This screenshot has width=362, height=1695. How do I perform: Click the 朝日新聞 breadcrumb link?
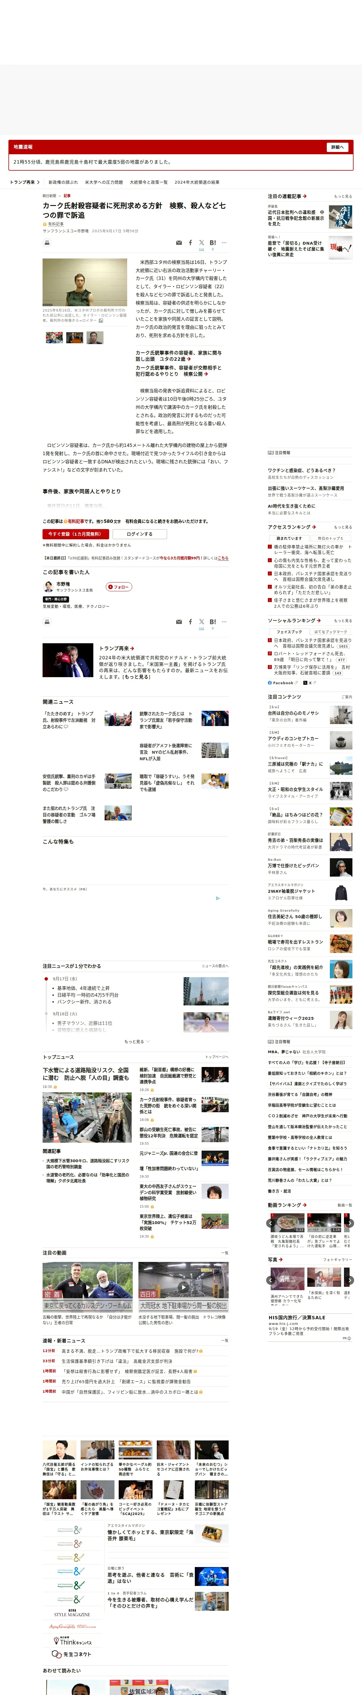coord(49,195)
